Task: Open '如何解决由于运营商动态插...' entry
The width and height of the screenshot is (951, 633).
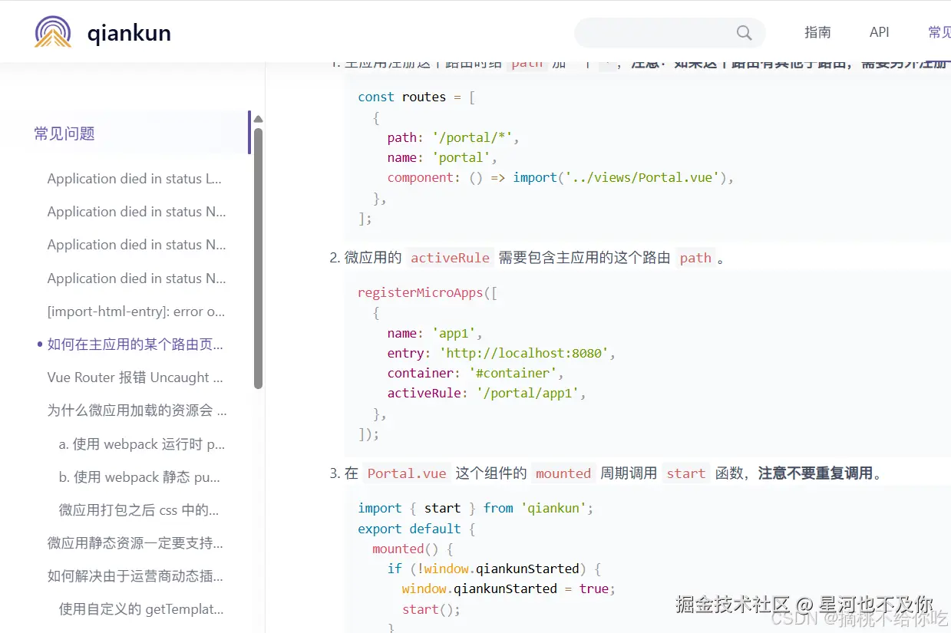Action: point(135,576)
